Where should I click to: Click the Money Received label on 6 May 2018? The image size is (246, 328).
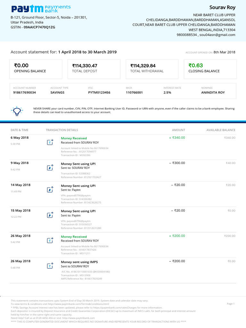pyautogui.click(x=74, y=138)
